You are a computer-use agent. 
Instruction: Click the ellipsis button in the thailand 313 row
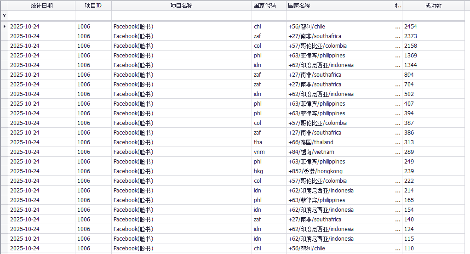click(x=397, y=142)
